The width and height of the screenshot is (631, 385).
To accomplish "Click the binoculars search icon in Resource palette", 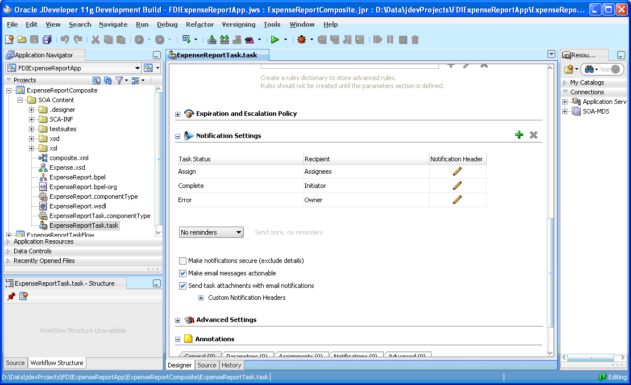I will pos(589,69).
